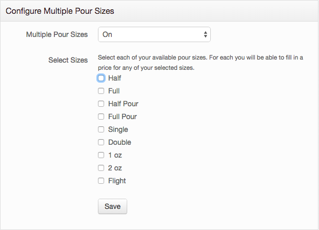The width and height of the screenshot is (319, 230).
Task: Tick the Half Pour checkbox
Action: coord(101,104)
